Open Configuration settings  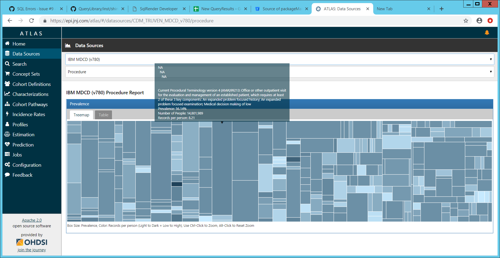click(x=27, y=165)
